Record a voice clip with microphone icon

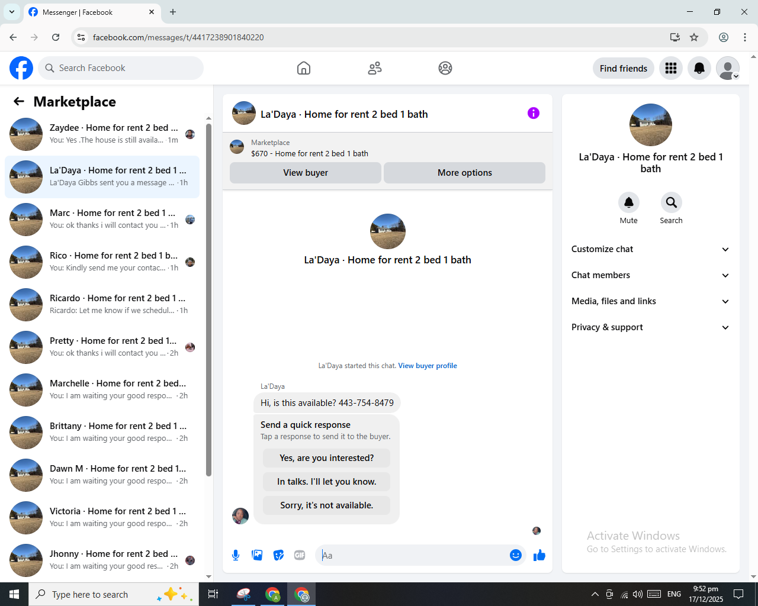tap(236, 555)
